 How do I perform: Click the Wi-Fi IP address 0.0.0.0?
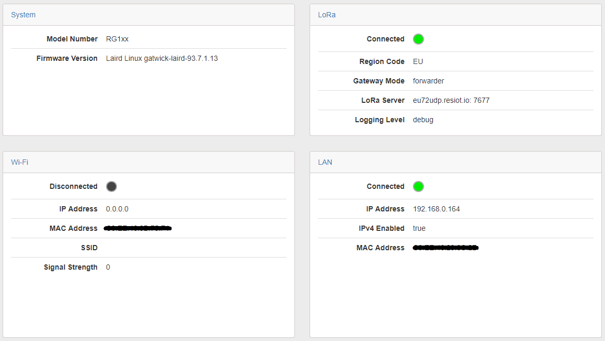pos(117,209)
